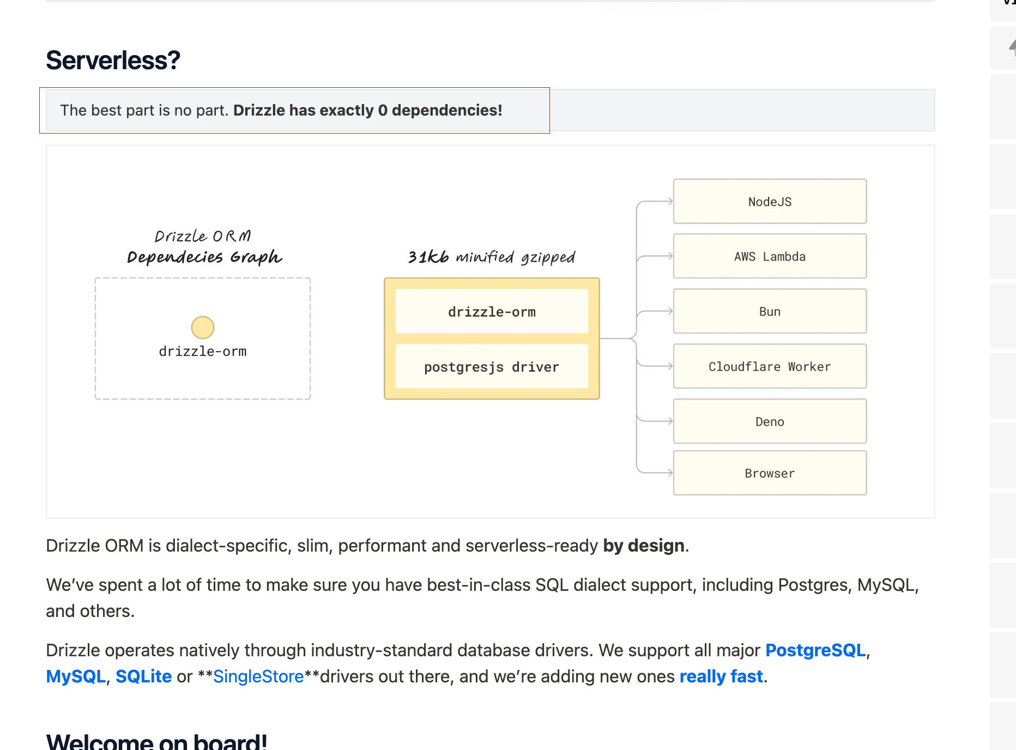This screenshot has width=1016, height=750.
Task: Click the Deno runtime box
Action: coord(770,422)
